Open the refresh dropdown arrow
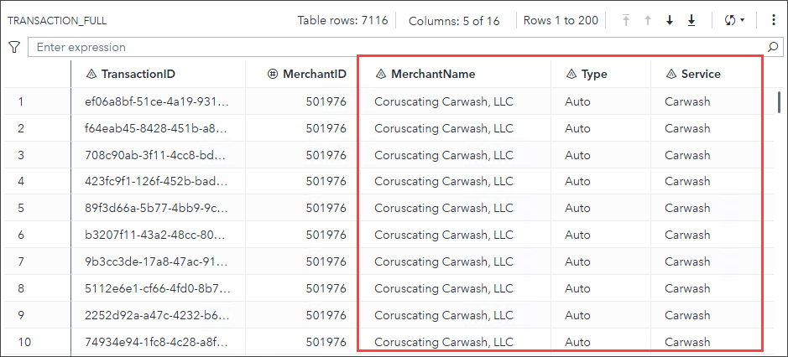Viewport: 788px width, 357px height. (743, 20)
